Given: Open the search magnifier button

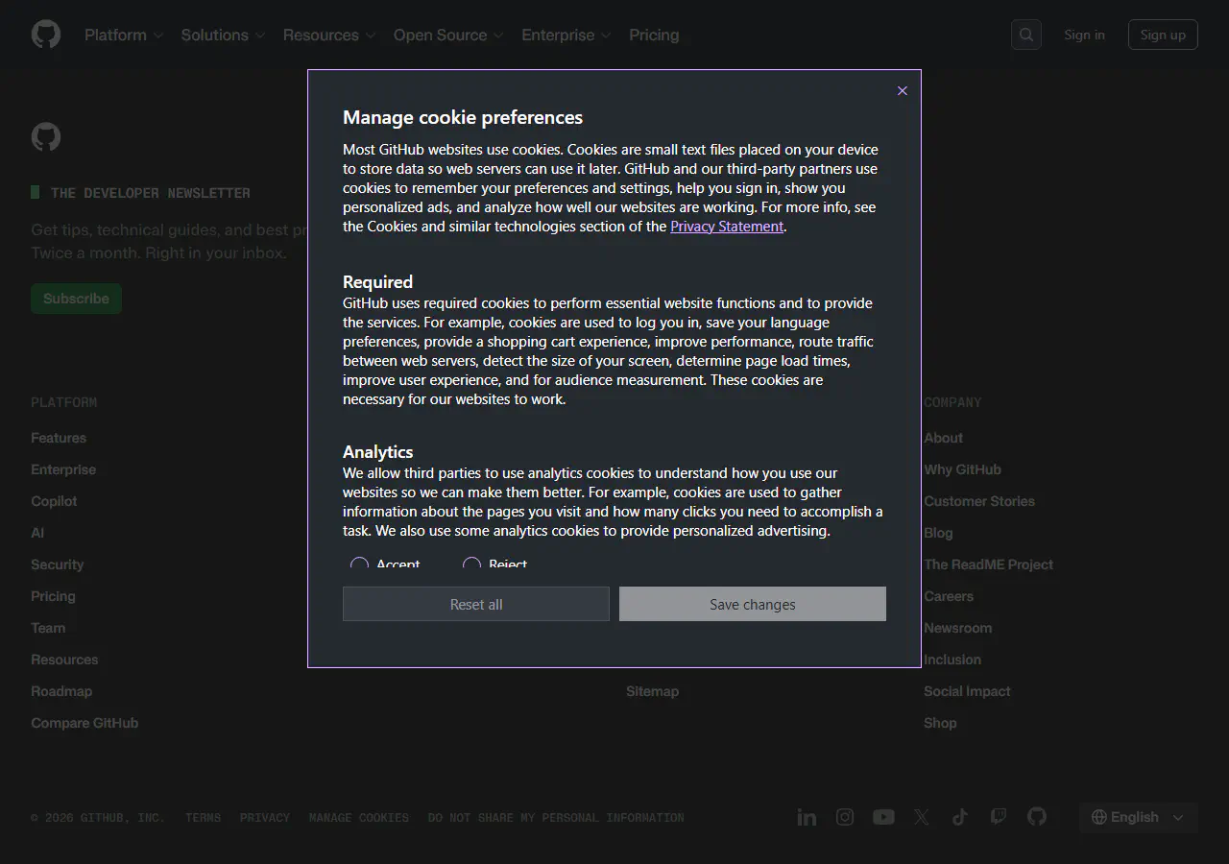Looking at the screenshot, I should point(1026,35).
